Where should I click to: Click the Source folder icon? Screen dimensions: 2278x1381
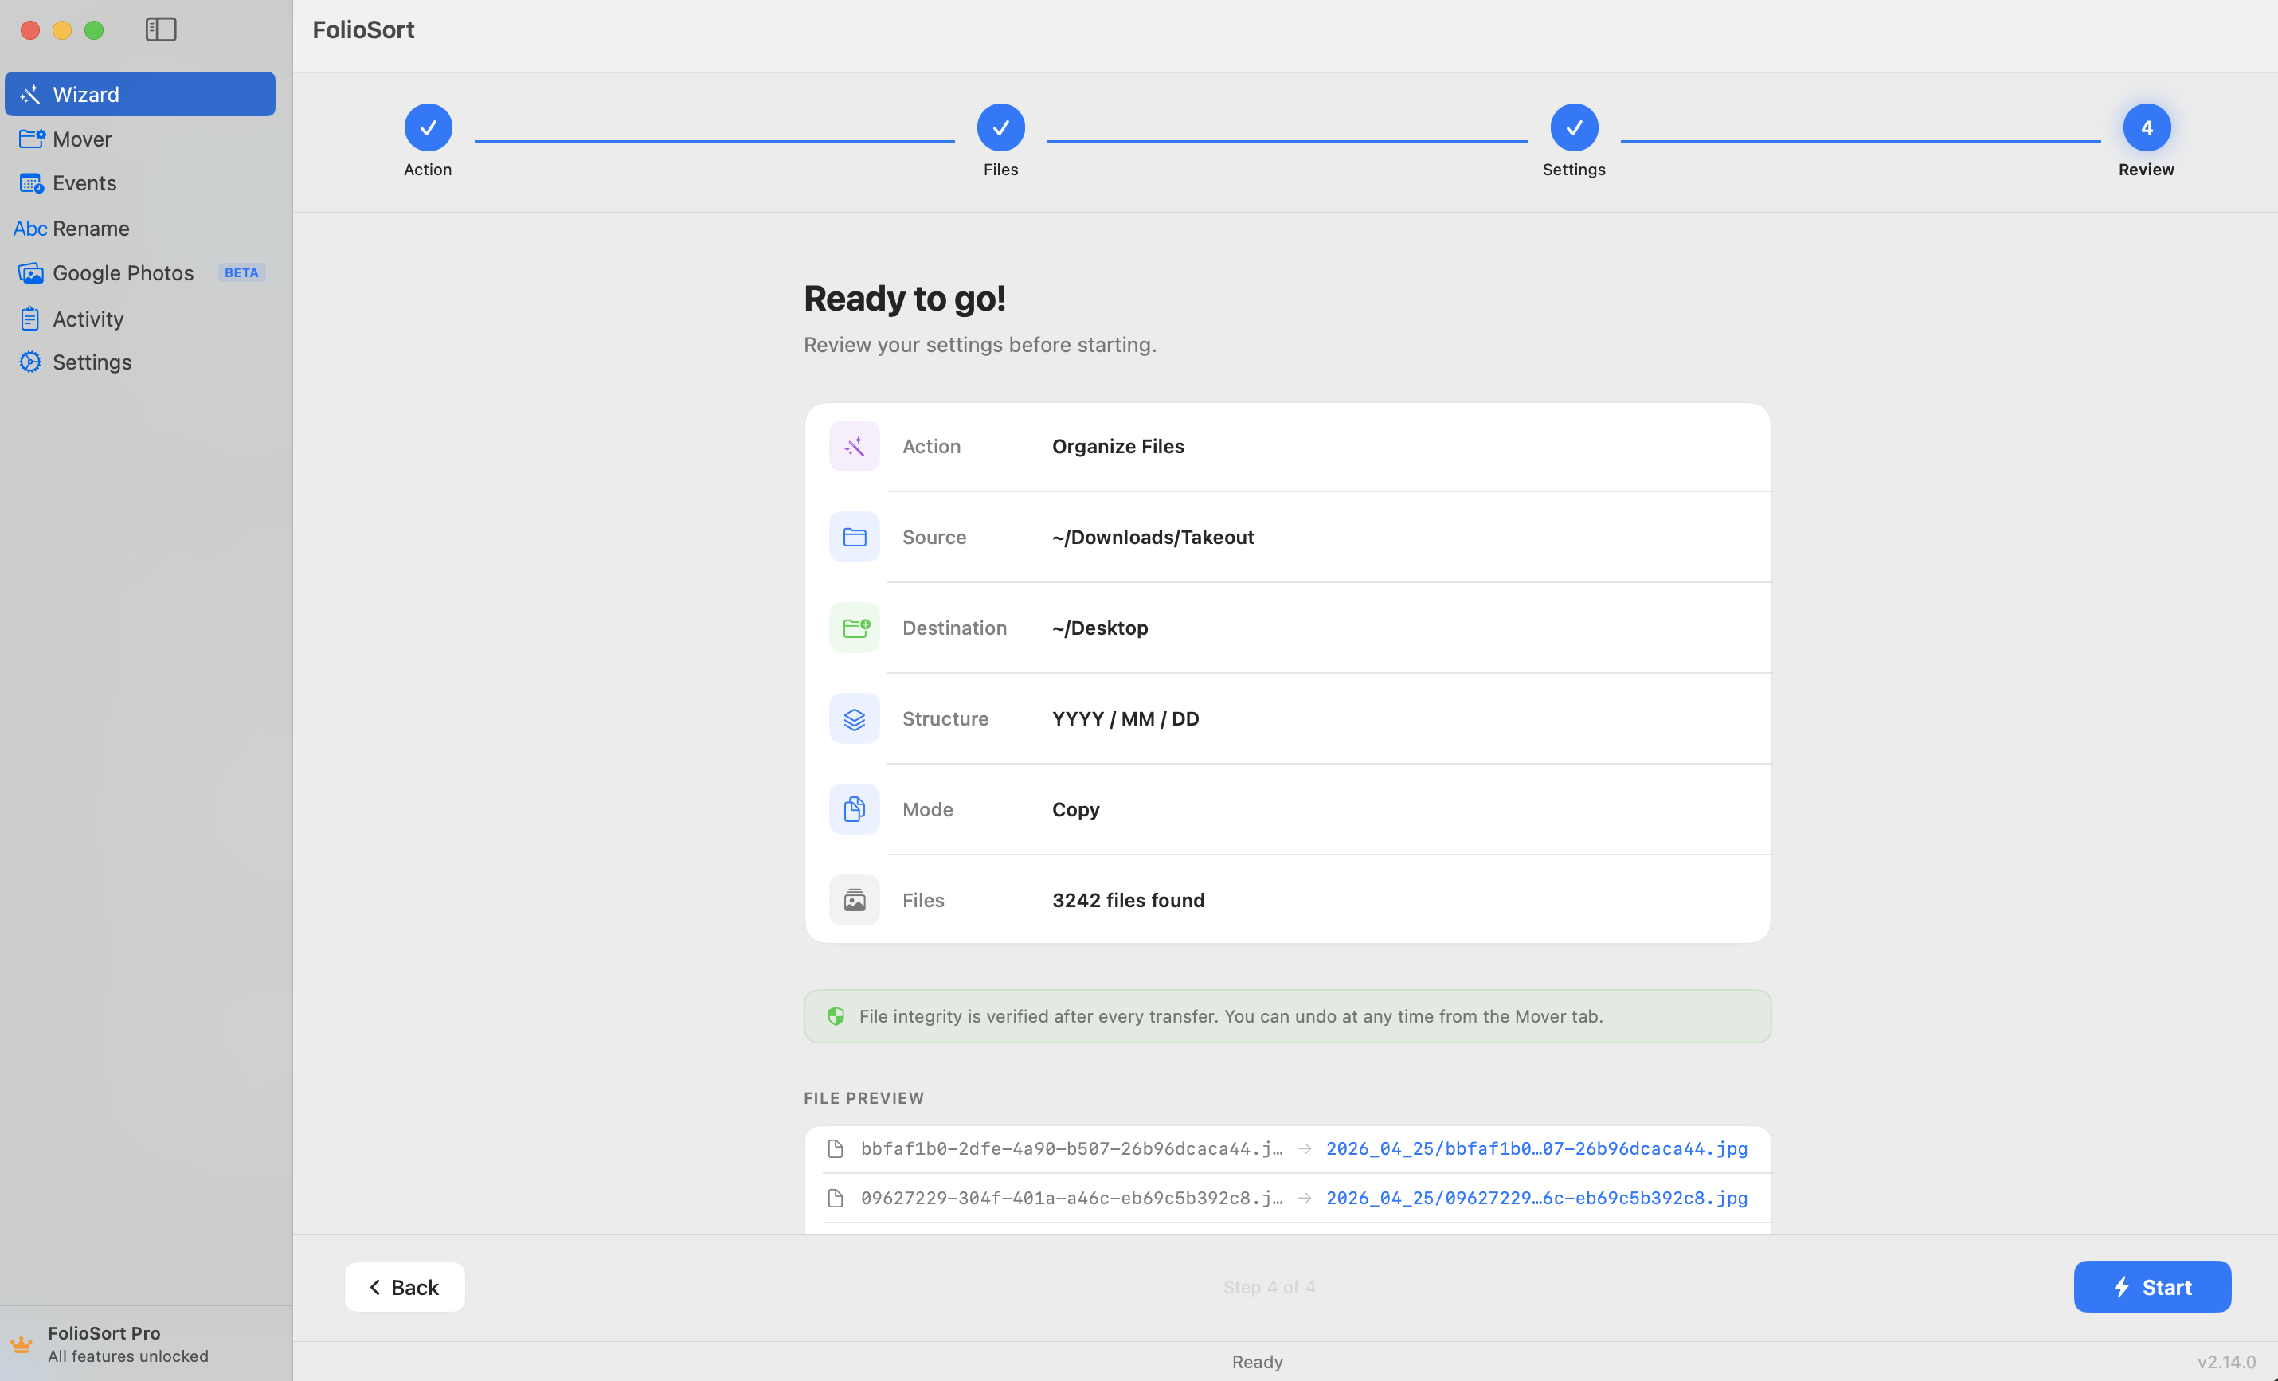point(854,537)
